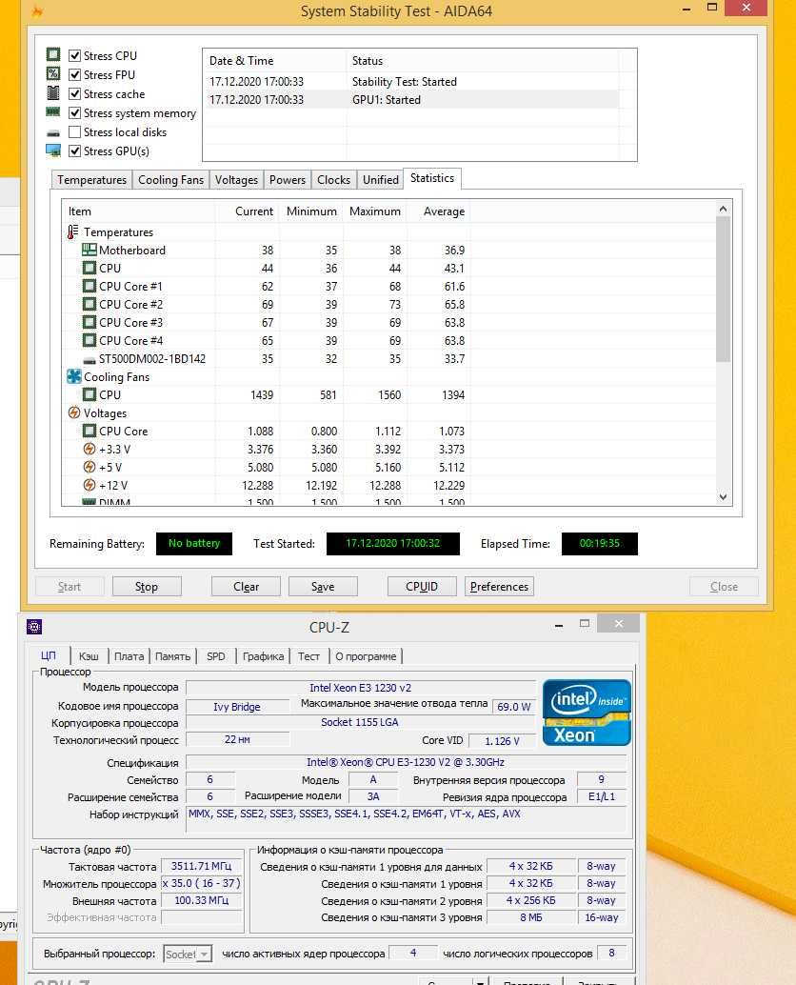Switch to the Графика tab in CPU-Z
Image resolution: width=796 pixels, height=985 pixels.
coord(263,655)
